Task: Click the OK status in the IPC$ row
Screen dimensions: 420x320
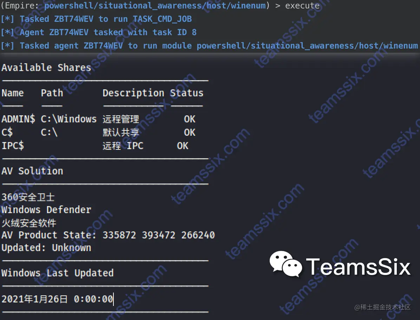Action: 183,146
